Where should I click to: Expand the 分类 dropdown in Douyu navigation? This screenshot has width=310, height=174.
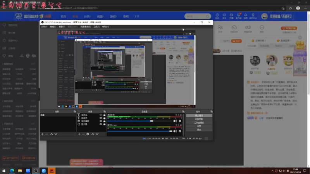click(87, 17)
